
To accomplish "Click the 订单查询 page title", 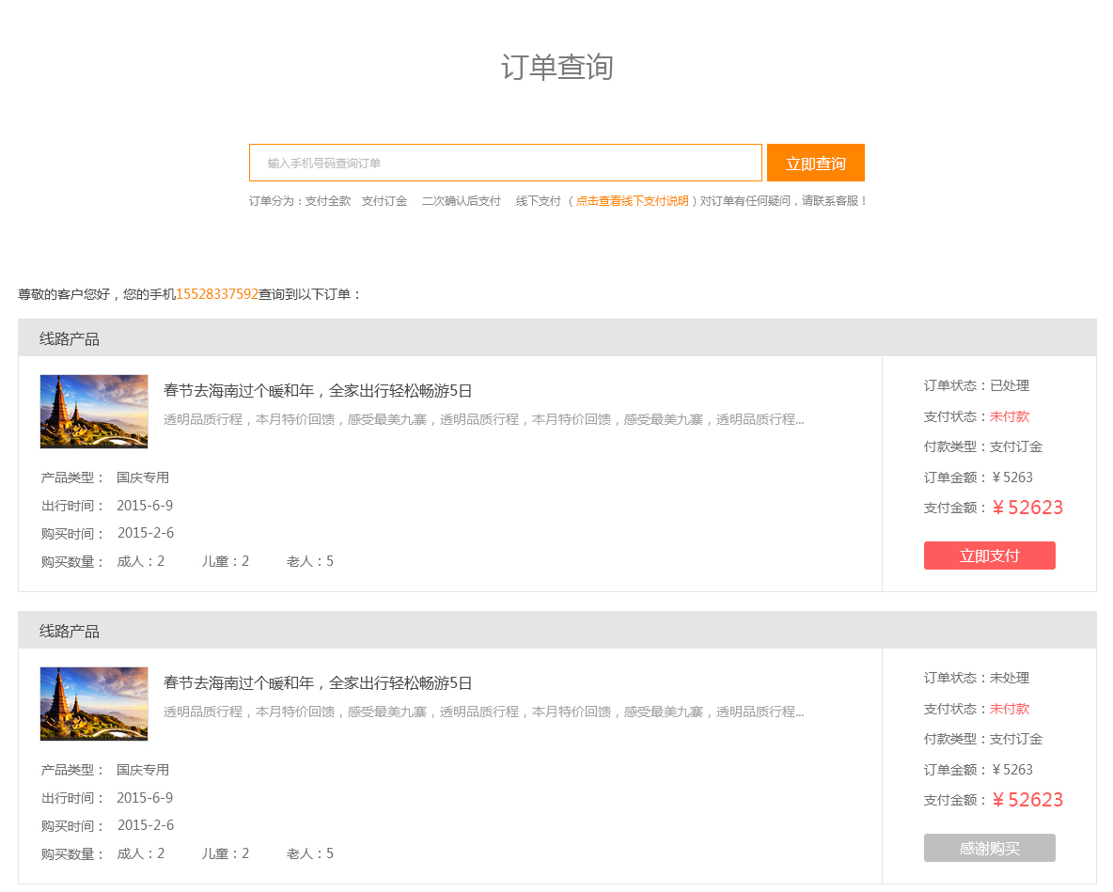I will [556, 68].
